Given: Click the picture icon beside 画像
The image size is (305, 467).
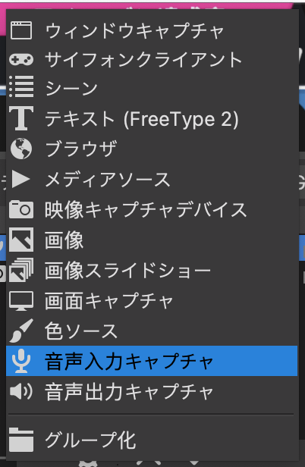Looking at the screenshot, I should (x=21, y=240).
